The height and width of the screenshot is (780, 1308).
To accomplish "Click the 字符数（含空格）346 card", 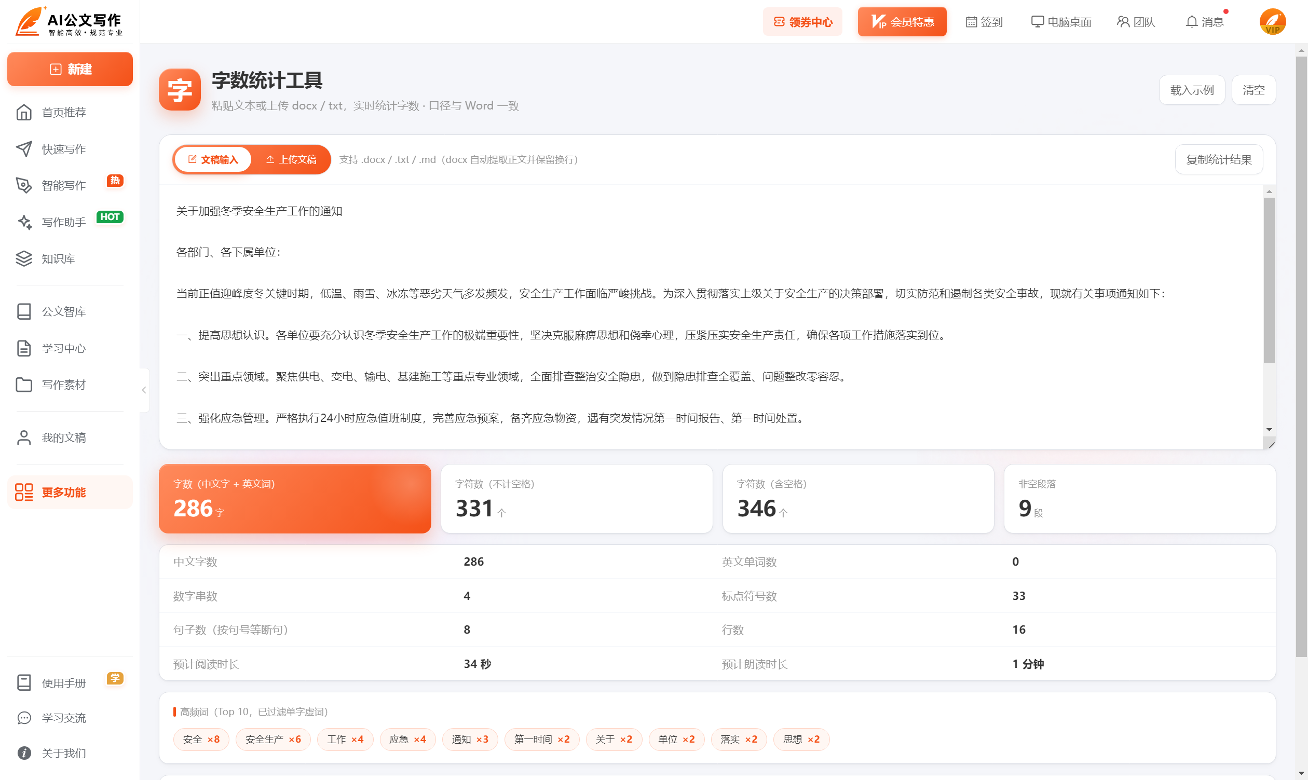I will tap(858, 499).
